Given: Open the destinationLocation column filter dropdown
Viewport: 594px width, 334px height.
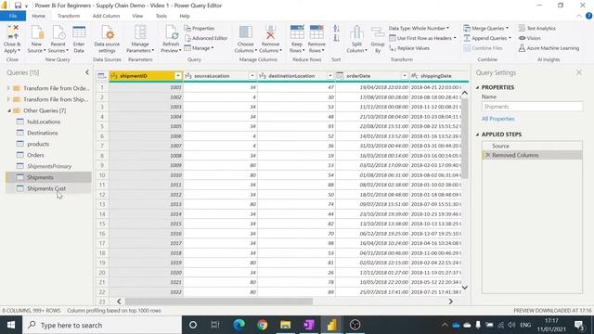Looking at the screenshot, I should pos(330,76).
